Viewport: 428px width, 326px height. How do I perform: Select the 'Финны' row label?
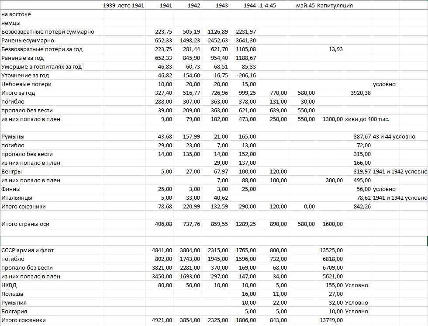click(52, 189)
